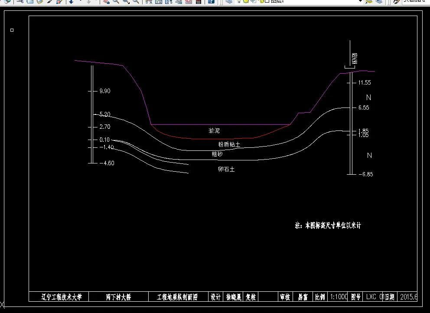This screenshot has width=430, height=313.
Task: Click the 6.55 elevation value
Action: pos(364,108)
